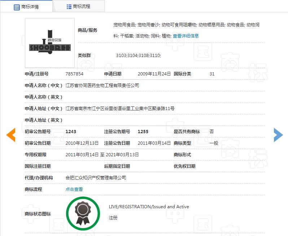Select exclusive right period ending 2021年03月13日
This screenshot has width=288, height=236.
pyautogui.click(x=122, y=155)
